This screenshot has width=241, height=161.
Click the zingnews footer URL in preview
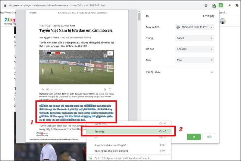54,139
